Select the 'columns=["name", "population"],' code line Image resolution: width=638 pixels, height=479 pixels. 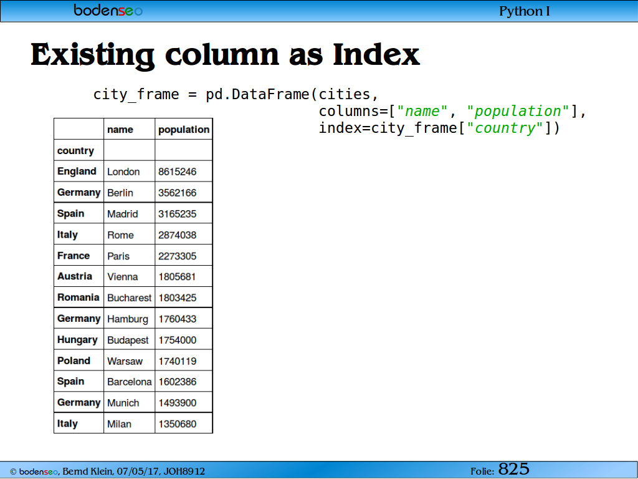(x=452, y=111)
